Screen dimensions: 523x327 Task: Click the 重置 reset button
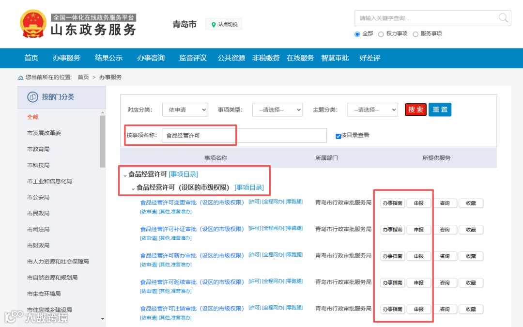pyautogui.click(x=440, y=109)
